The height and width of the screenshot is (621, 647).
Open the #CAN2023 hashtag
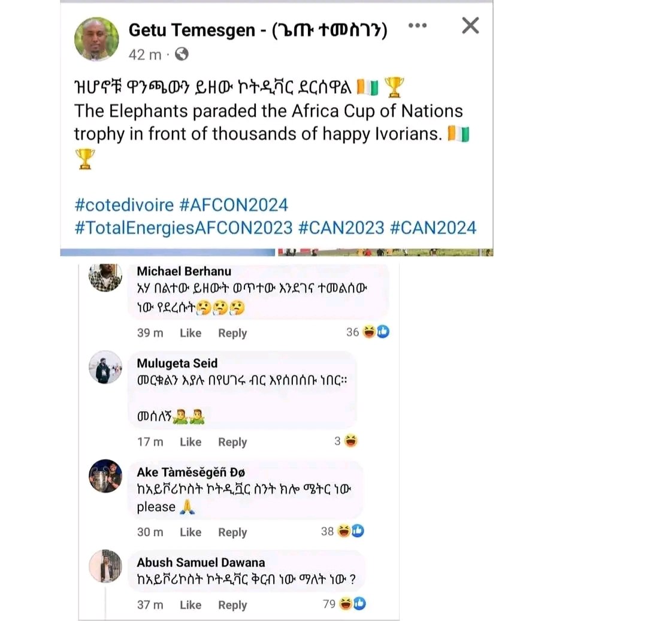tap(341, 228)
